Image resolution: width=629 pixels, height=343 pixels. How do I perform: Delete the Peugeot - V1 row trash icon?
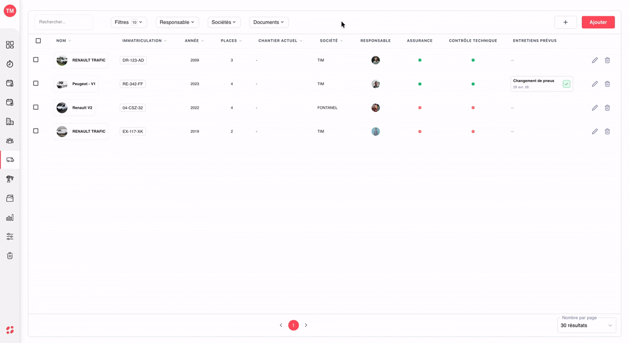coord(608,84)
